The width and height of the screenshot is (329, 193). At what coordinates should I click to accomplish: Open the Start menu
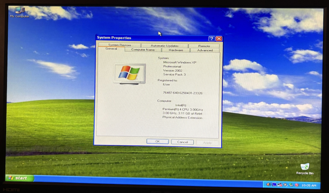[19, 178]
